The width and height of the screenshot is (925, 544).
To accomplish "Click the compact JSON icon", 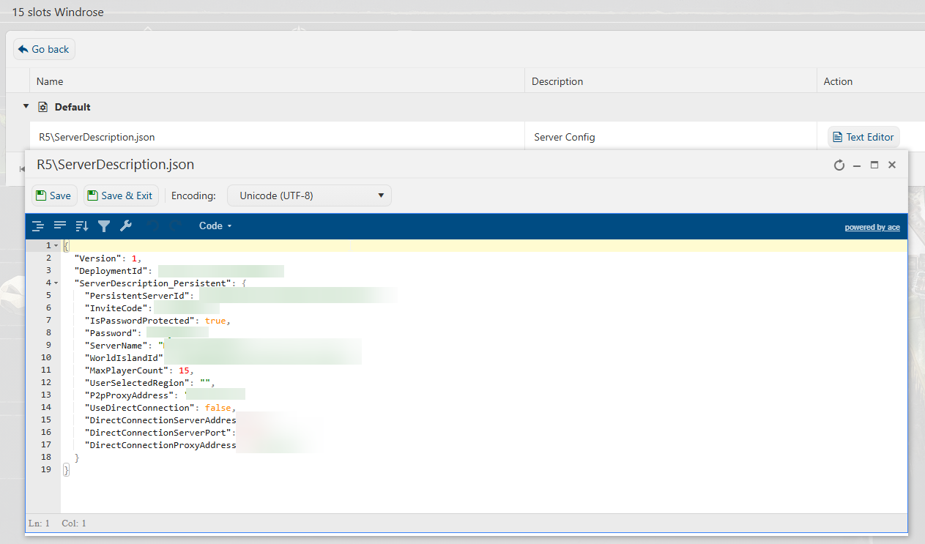I will [60, 226].
